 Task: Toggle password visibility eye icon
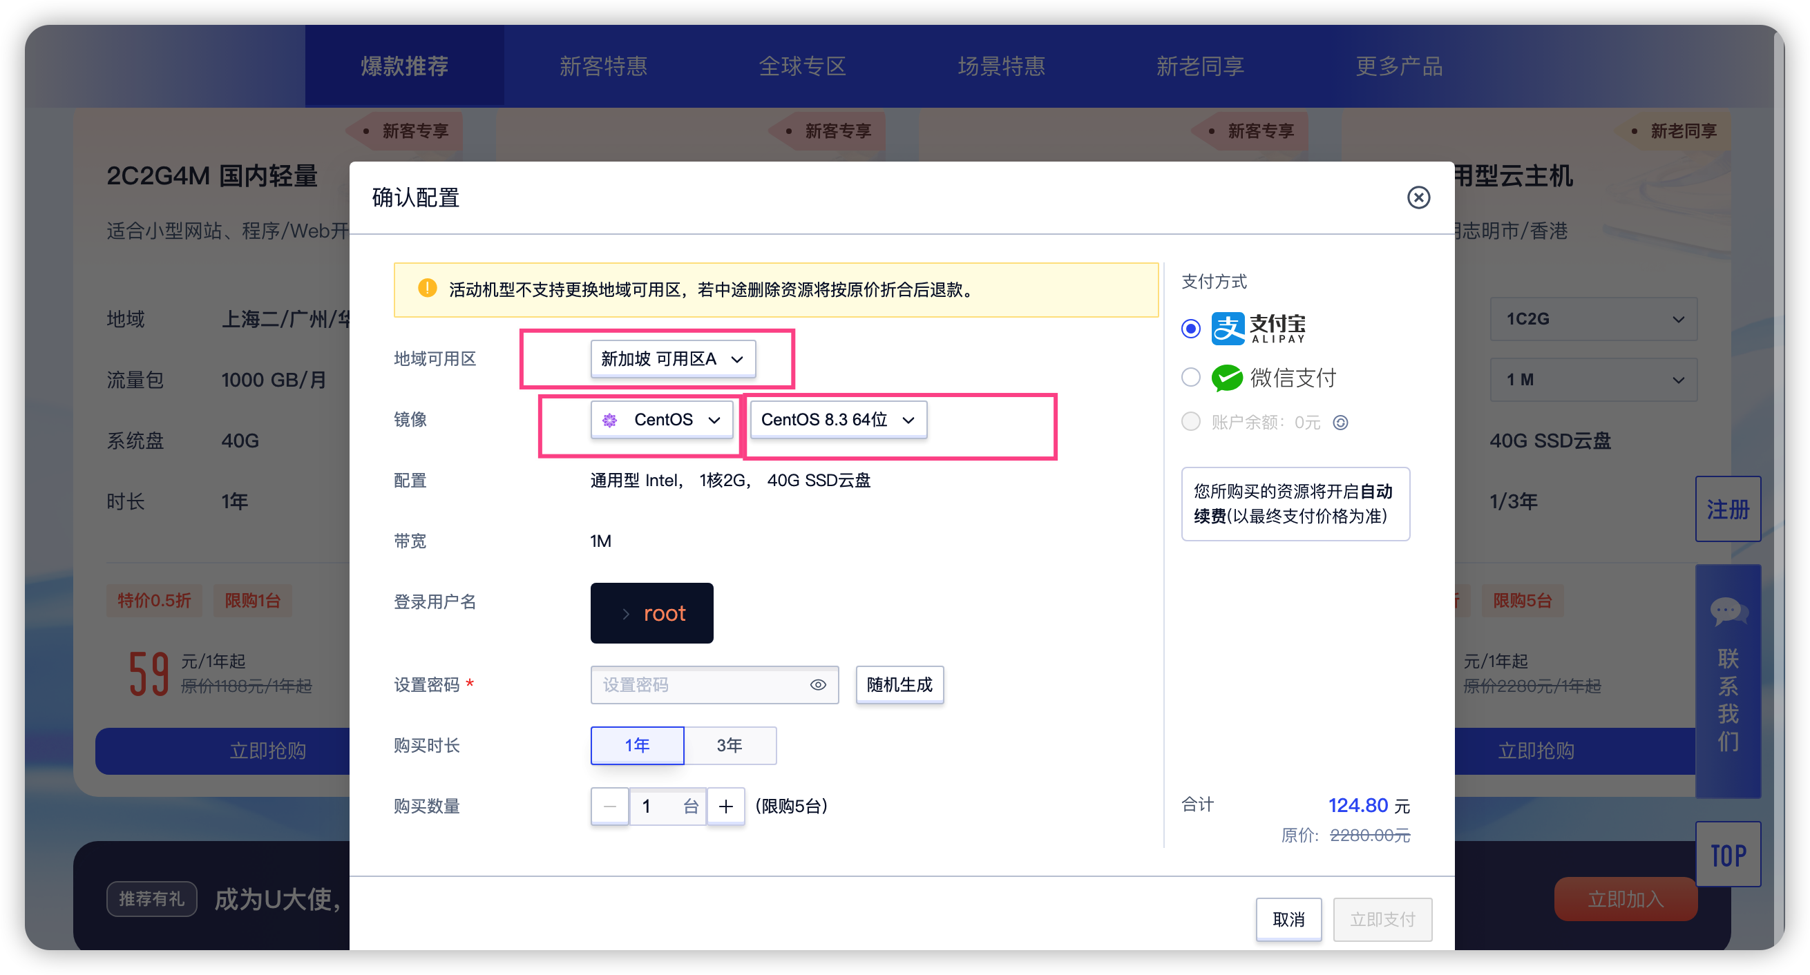point(818,685)
